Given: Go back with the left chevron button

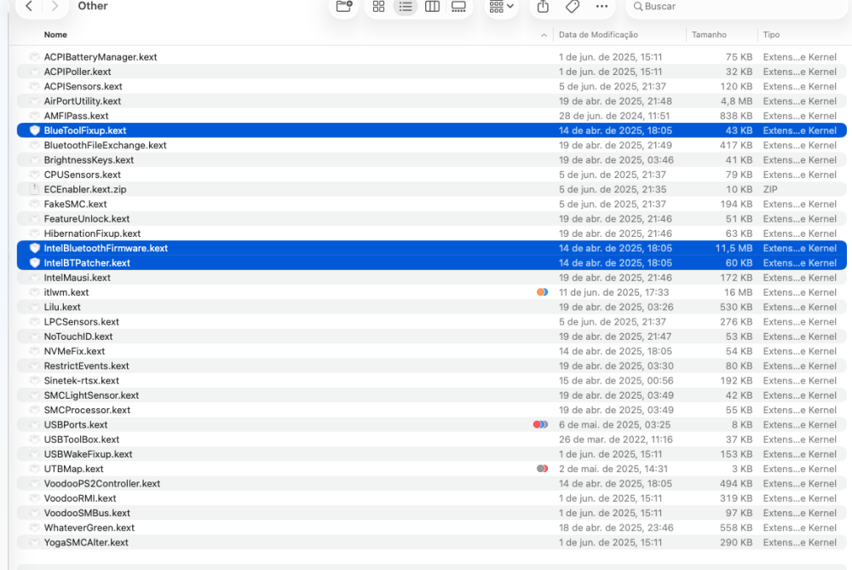Looking at the screenshot, I should click(x=29, y=7).
